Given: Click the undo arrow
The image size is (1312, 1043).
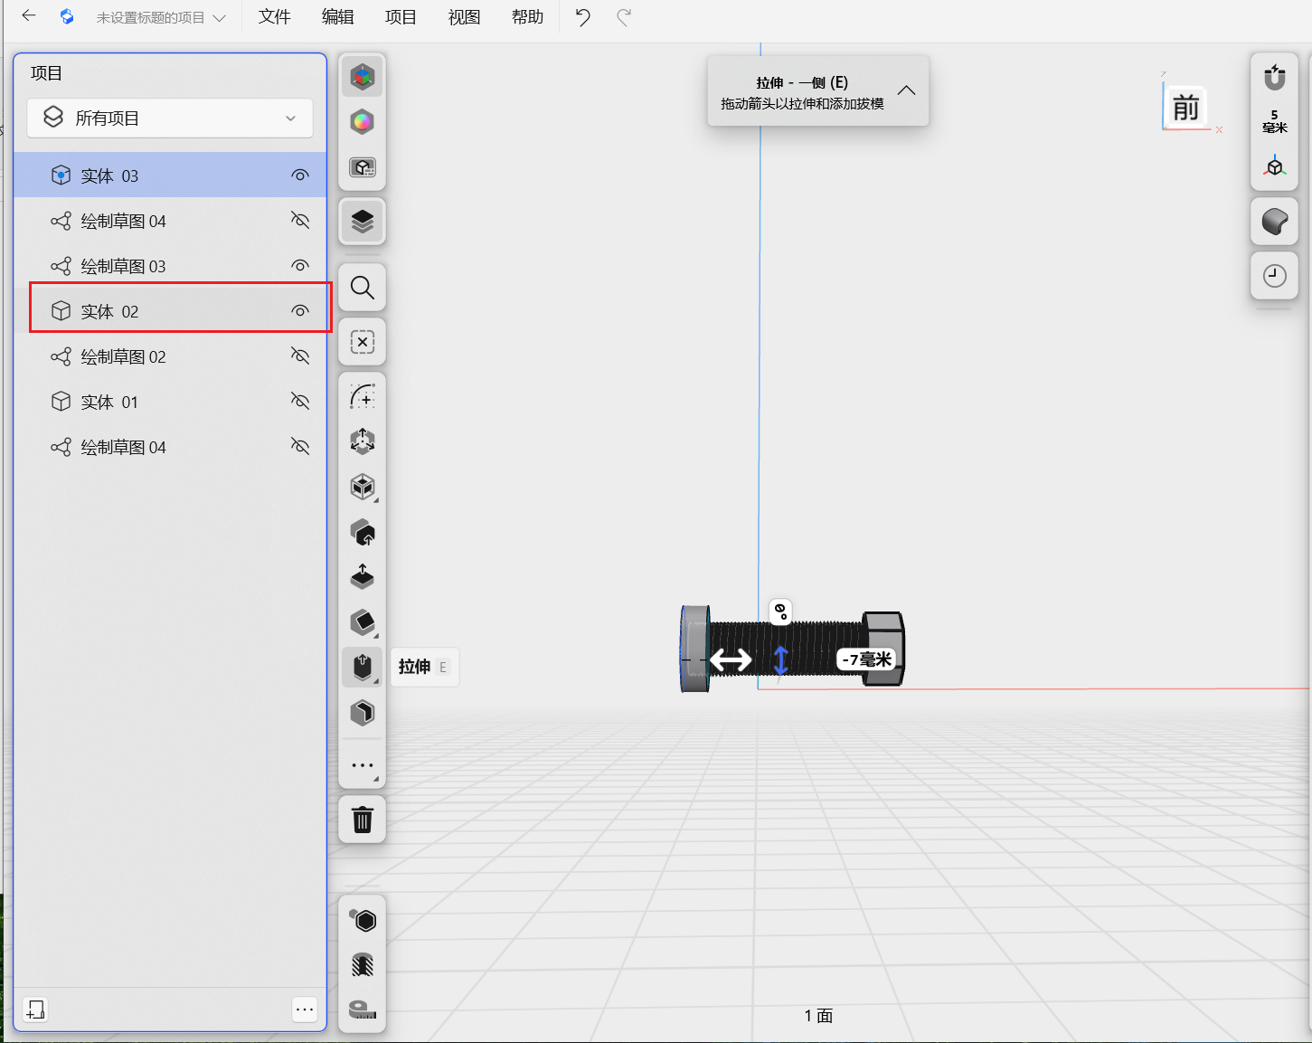Looking at the screenshot, I should tap(582, 17).
